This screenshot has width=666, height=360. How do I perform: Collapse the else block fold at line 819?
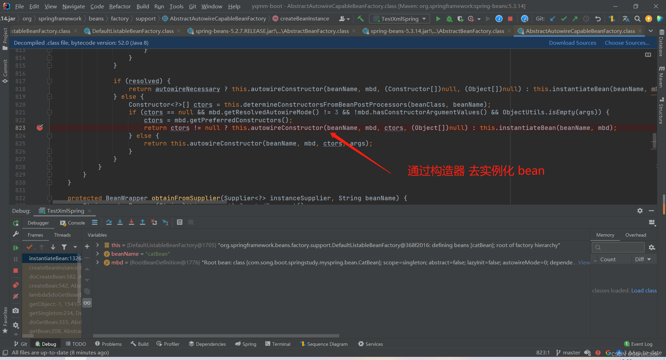pos(50,97)
